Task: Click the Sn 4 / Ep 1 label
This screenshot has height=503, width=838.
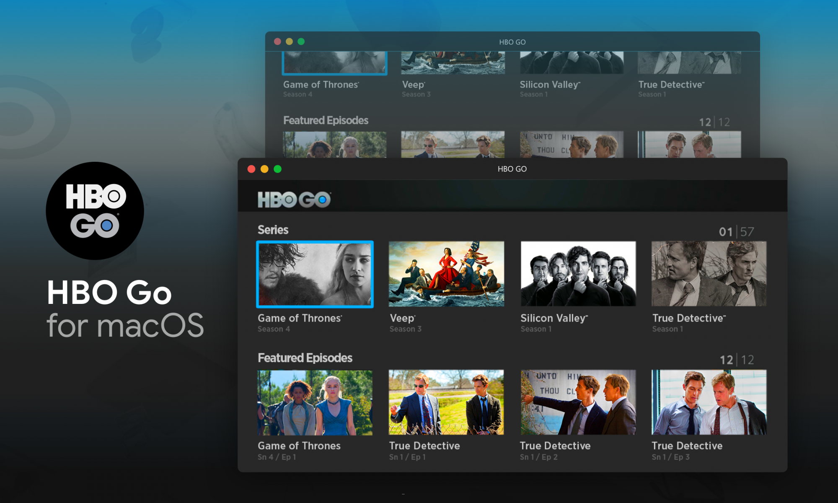Action: tap(277, 457)
